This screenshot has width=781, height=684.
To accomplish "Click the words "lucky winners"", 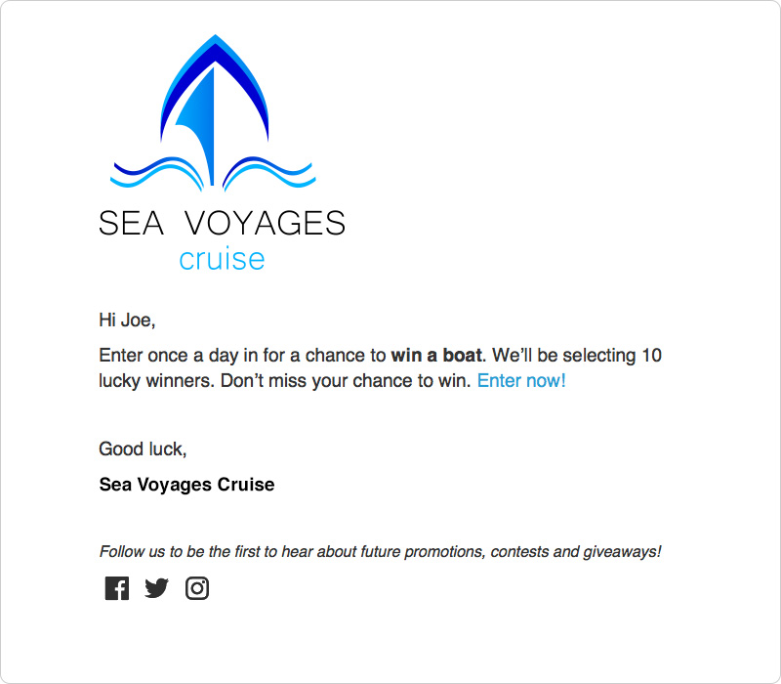I will click(x=155, y=381).
